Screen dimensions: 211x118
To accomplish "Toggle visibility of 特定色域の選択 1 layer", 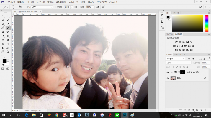I will tap(168, 72).
